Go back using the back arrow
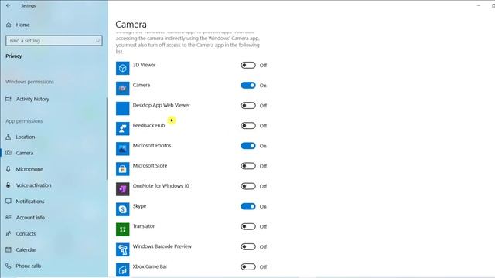495x278 pixels. click(9, 5)
